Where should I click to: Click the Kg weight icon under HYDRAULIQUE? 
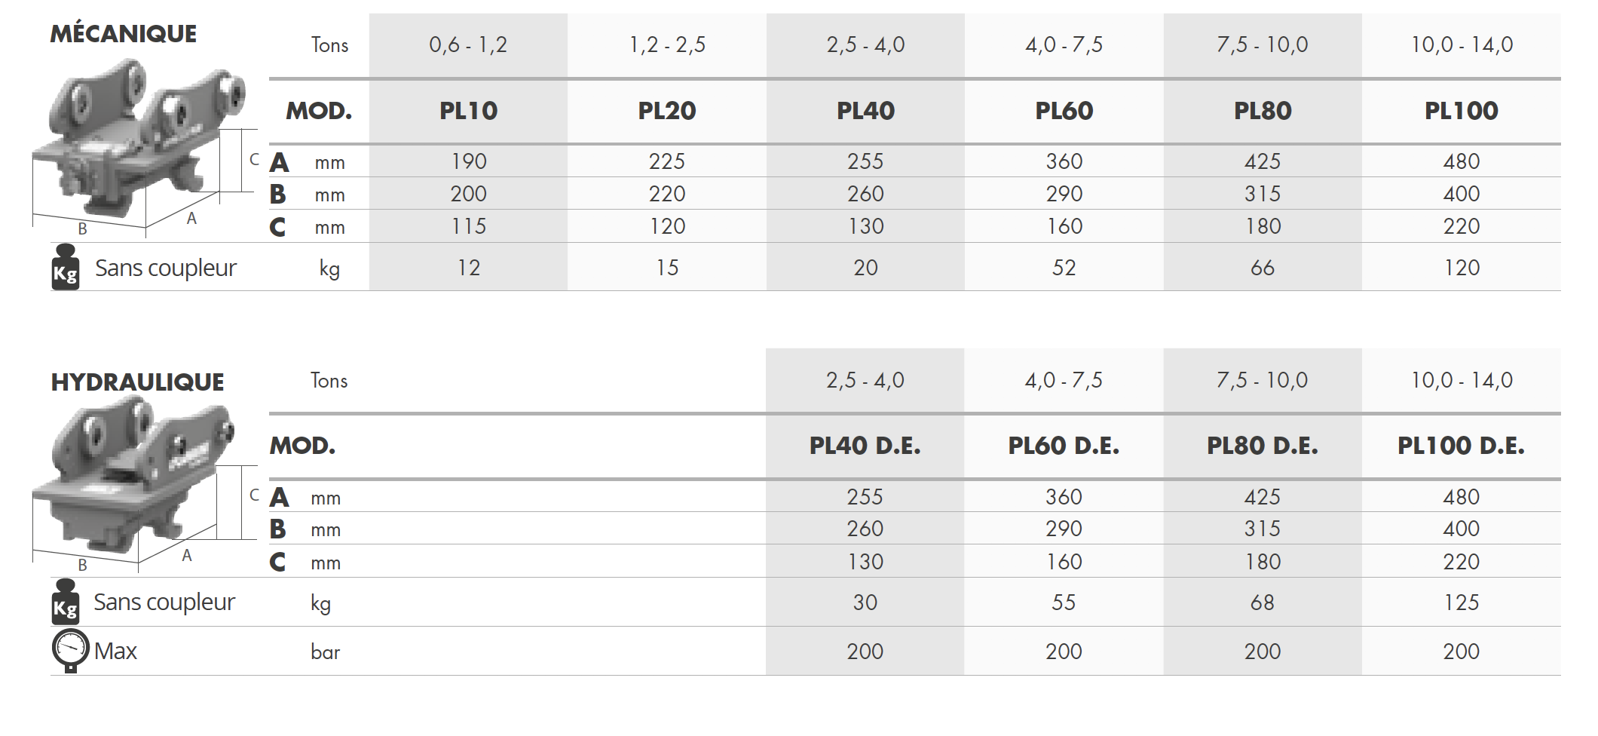66,602
